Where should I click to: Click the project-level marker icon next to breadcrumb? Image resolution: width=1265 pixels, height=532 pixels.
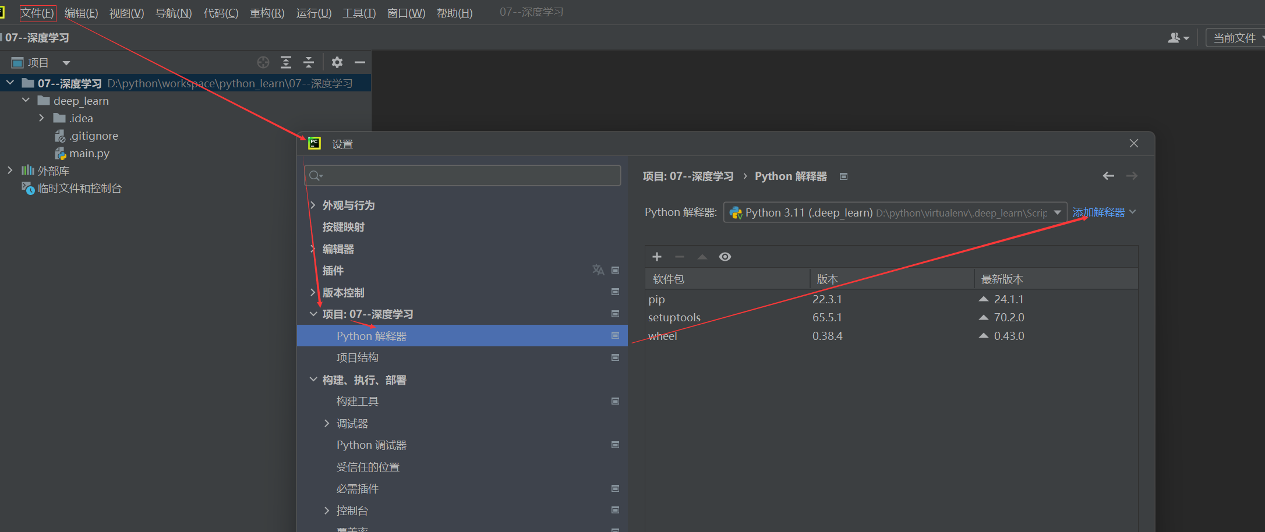click(843, 176)
